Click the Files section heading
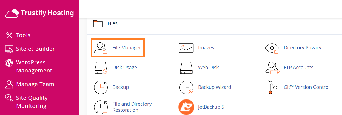Screen dimensions: 342x115 [112, 23]
